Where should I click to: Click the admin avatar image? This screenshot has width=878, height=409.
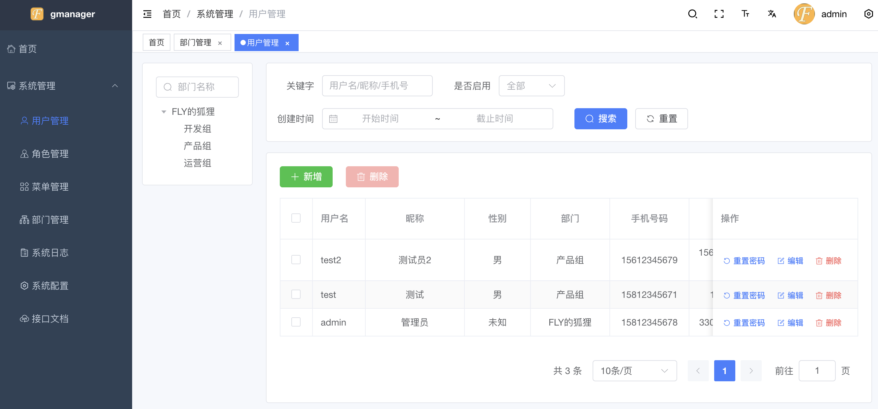click(x=804, y=14)
